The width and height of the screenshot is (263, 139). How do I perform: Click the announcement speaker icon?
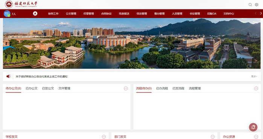[x=8, y=76]
